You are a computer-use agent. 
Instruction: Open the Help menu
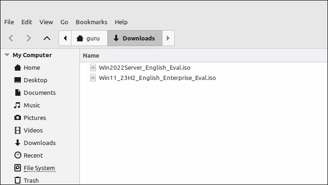[121, 22]
